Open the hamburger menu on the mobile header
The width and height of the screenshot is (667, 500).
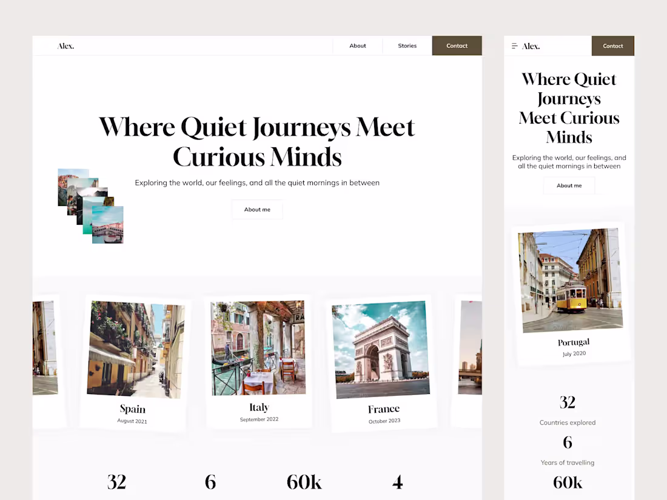[x=513, y=45]
